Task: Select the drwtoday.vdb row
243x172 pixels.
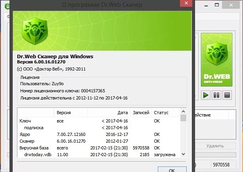Action: tap(99, 155)
